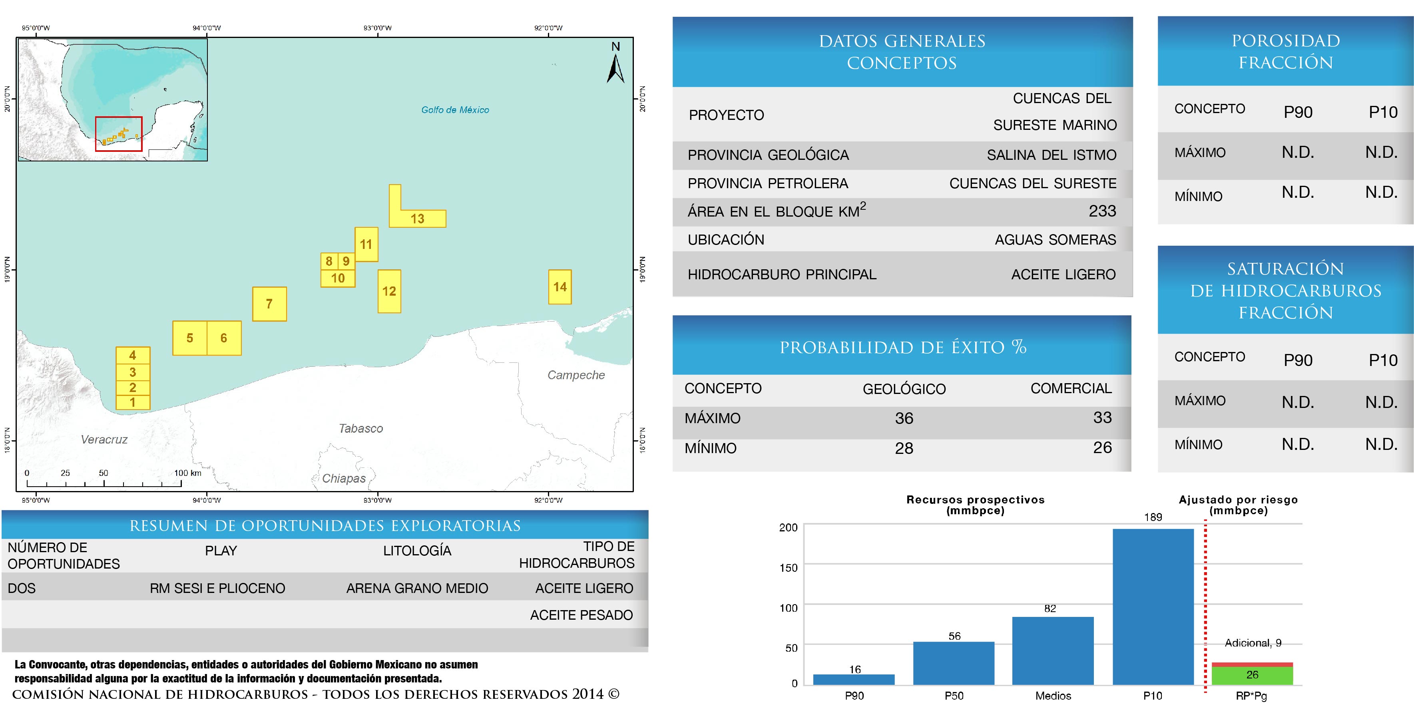Select block 1 on the map
This screenshot has width=1414, height=706.
[x=133, y=402]
